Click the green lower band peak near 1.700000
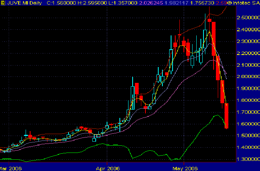The height and width of the screenshot is (171, 260). [x=217, y=115]
